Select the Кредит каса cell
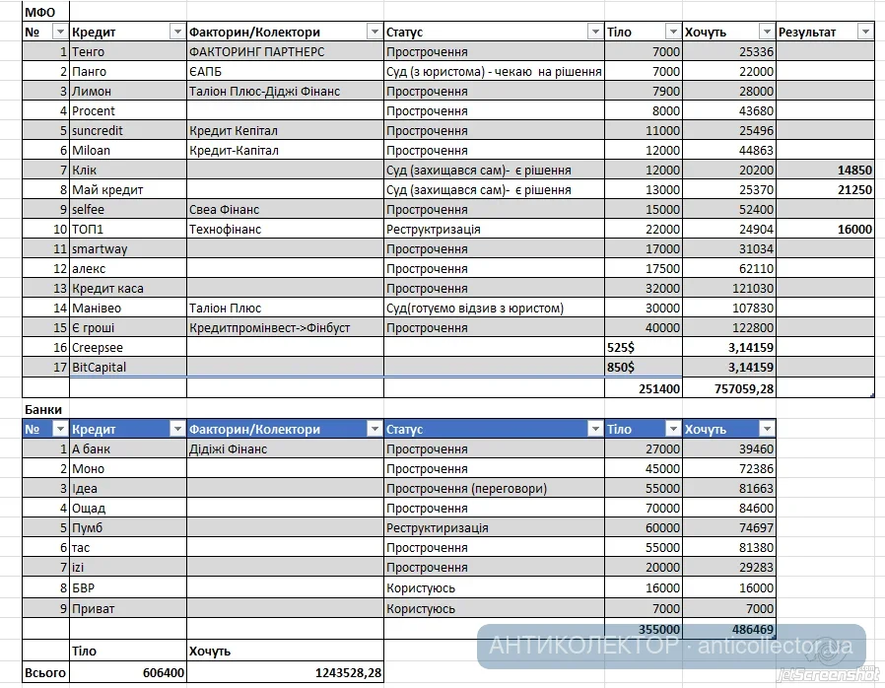The width and height of the screenshot is (885, 688). [x=128, y=289]
